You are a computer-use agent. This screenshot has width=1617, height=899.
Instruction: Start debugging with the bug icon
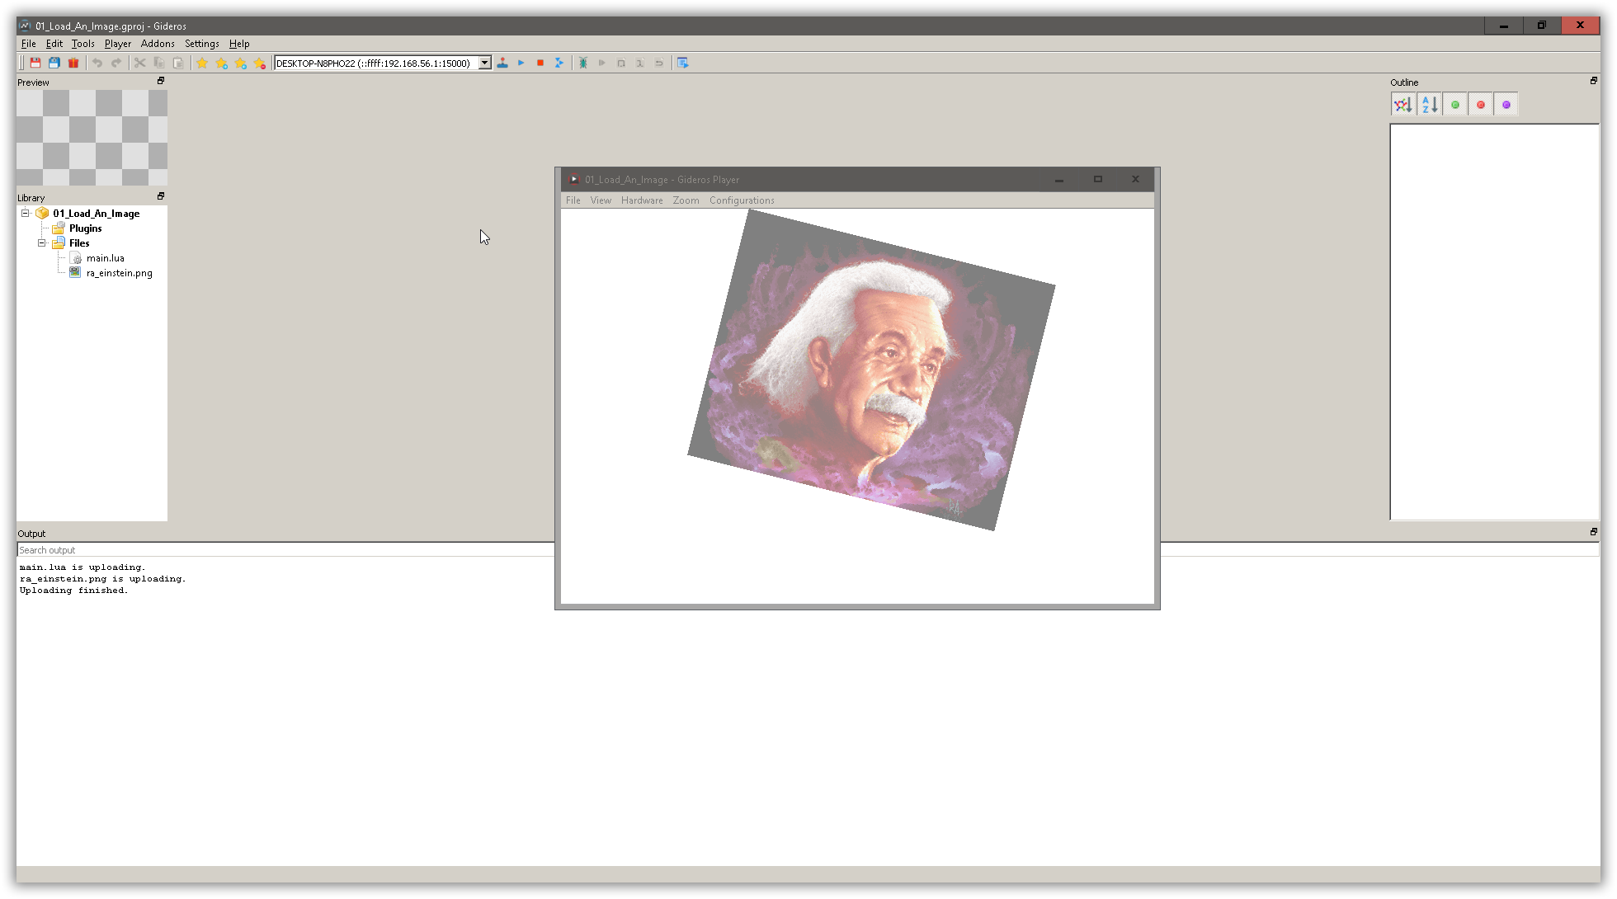pos(583,62)
